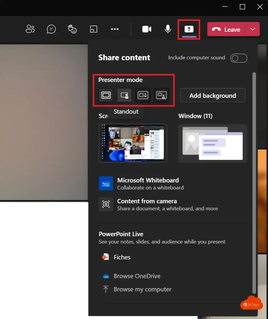Open the meeting chat
268x319 pixels.
(51, 29)
